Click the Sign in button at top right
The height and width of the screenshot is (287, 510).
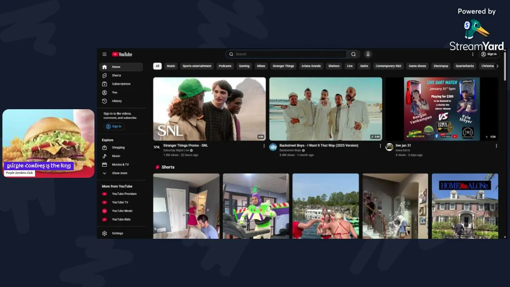489,54
